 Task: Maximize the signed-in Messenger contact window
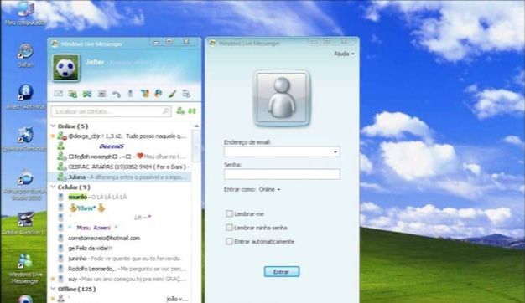(x=169, y=42)
